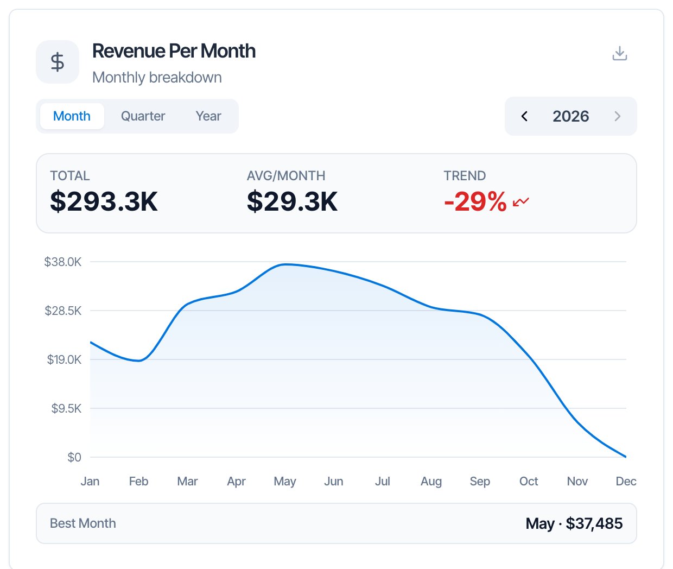The height and width of the screenshot is (569, 673).
Task: Click the Nov x-axis label
Action: click(x=577, y=481)
